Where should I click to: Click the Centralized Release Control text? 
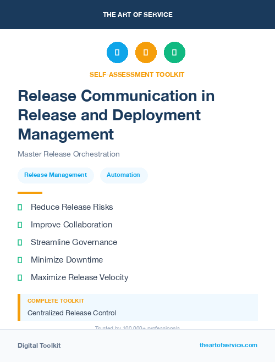(x=72, y=313)
